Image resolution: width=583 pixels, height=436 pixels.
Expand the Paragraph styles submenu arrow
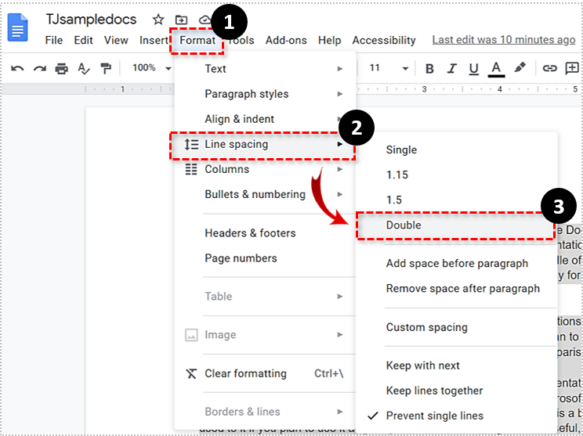[339, 94]
